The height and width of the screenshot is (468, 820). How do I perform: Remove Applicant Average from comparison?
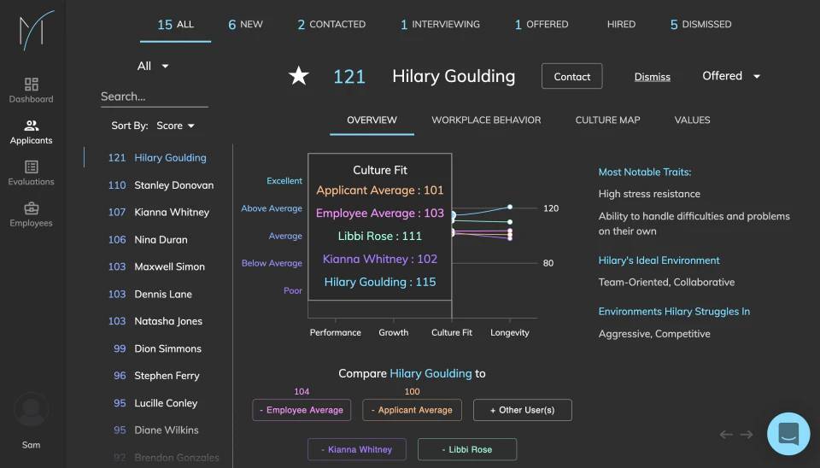pyautogui.click(x=412, y=410)
